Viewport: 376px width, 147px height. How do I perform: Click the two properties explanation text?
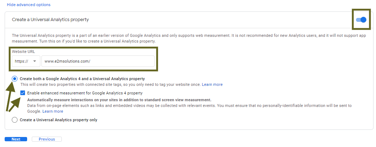click(111, 85)
